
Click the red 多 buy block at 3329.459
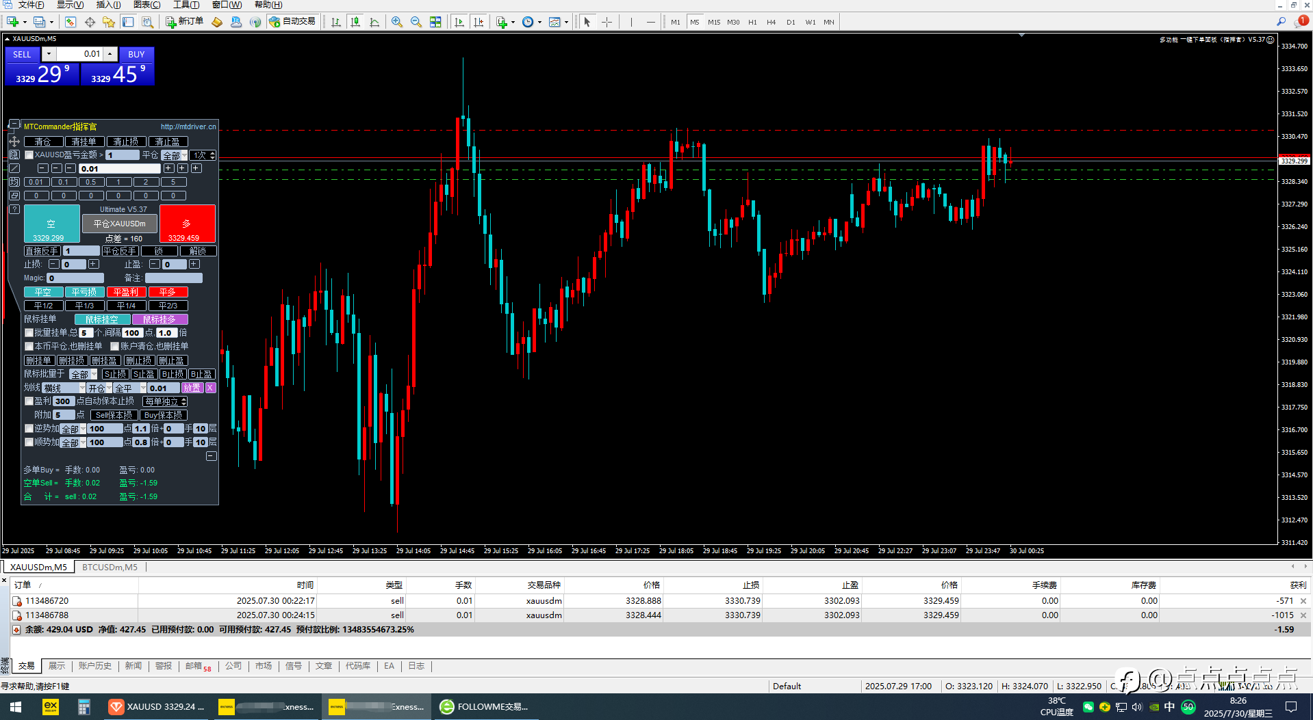tap(187, 224)
